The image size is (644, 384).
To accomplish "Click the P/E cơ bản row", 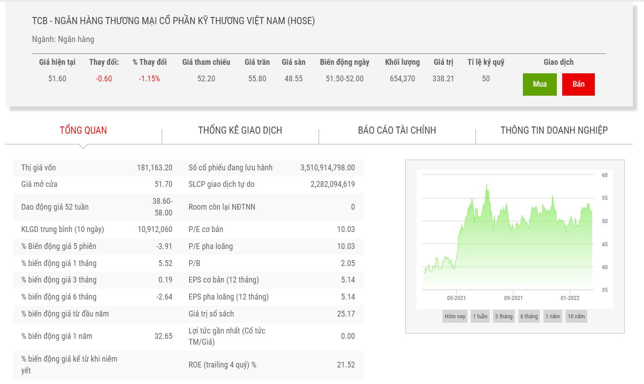I will (271, 229).
